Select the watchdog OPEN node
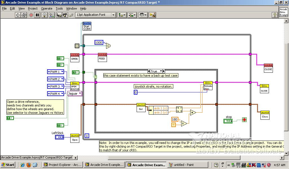 coord(75,57)
